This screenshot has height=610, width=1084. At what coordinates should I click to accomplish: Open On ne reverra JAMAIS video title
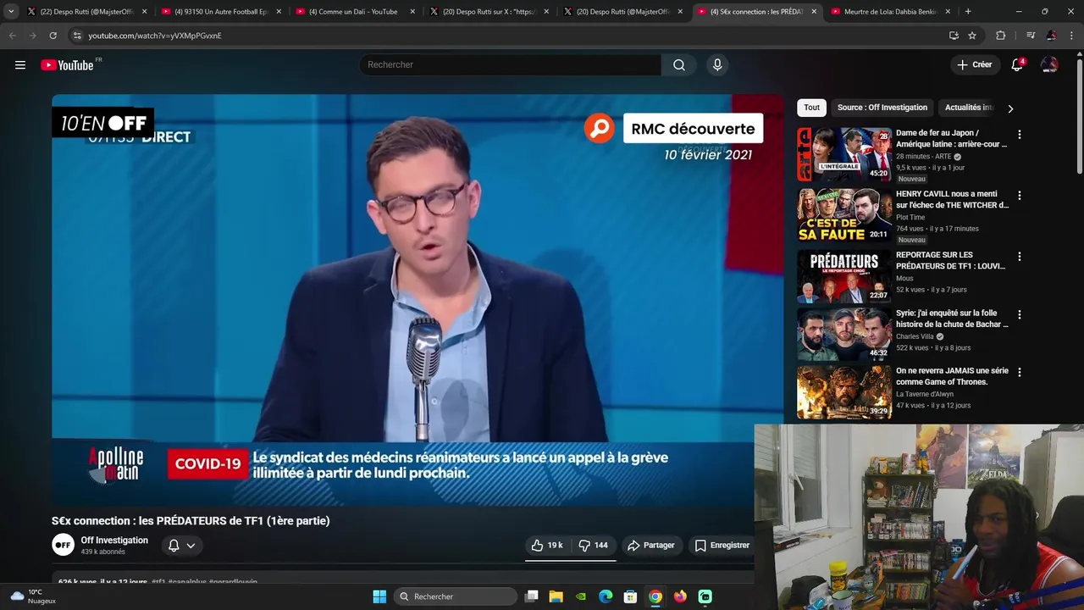tap(952, 376)
